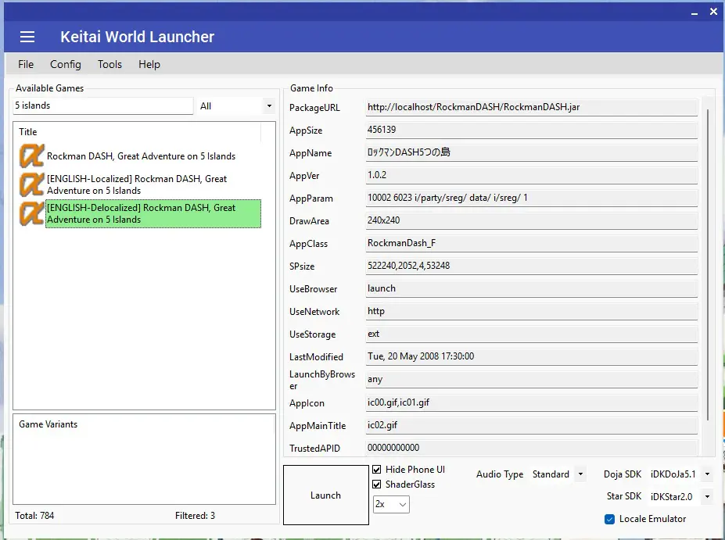Click the AppMainTitle value ic02.gif
Viewport: 725px width, 540px height.
coord(531,425)
